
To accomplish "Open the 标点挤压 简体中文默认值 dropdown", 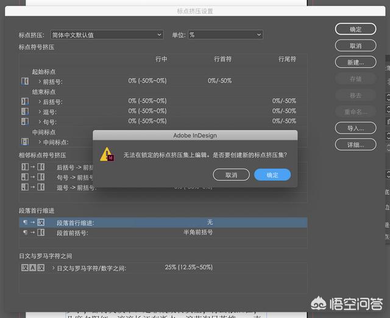I will (x=107, y=35).
